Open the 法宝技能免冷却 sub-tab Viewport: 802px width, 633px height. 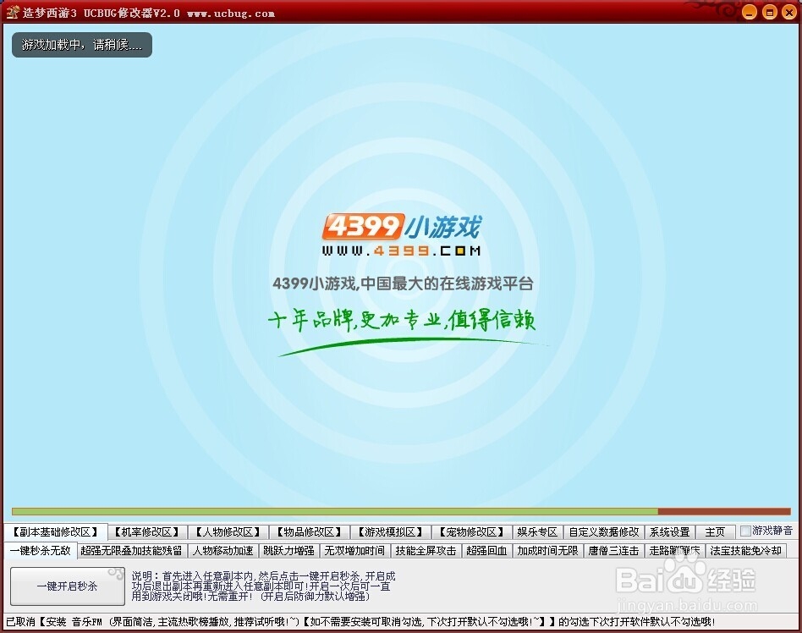[x=745, y=551]
